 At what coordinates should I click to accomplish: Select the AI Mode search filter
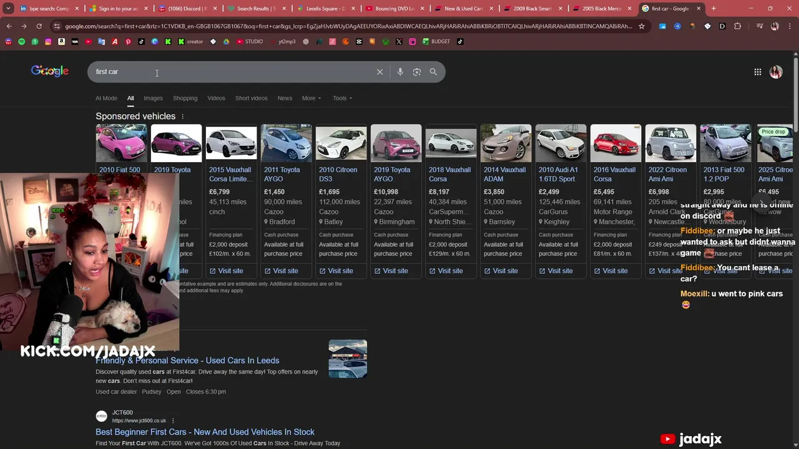point(106,98)
